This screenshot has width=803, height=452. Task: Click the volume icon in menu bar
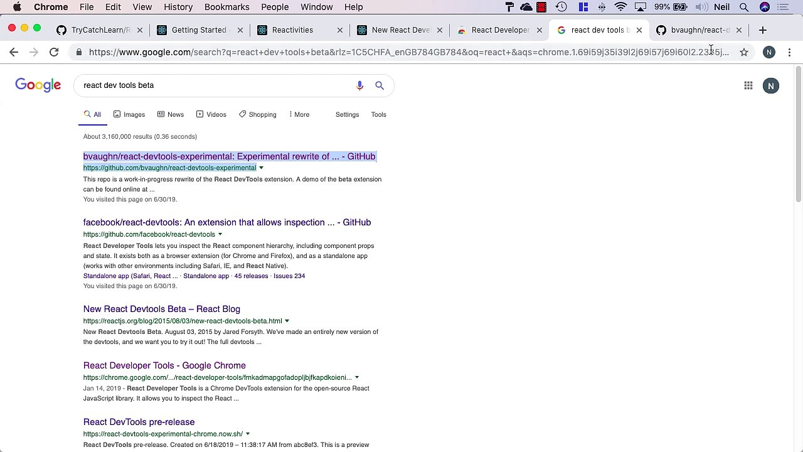[701, 7]
